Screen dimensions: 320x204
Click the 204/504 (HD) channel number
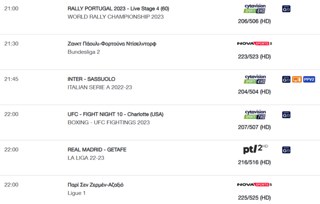[x=254, y=92]
